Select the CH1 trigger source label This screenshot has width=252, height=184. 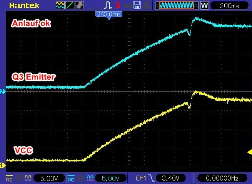click(141, 178)
